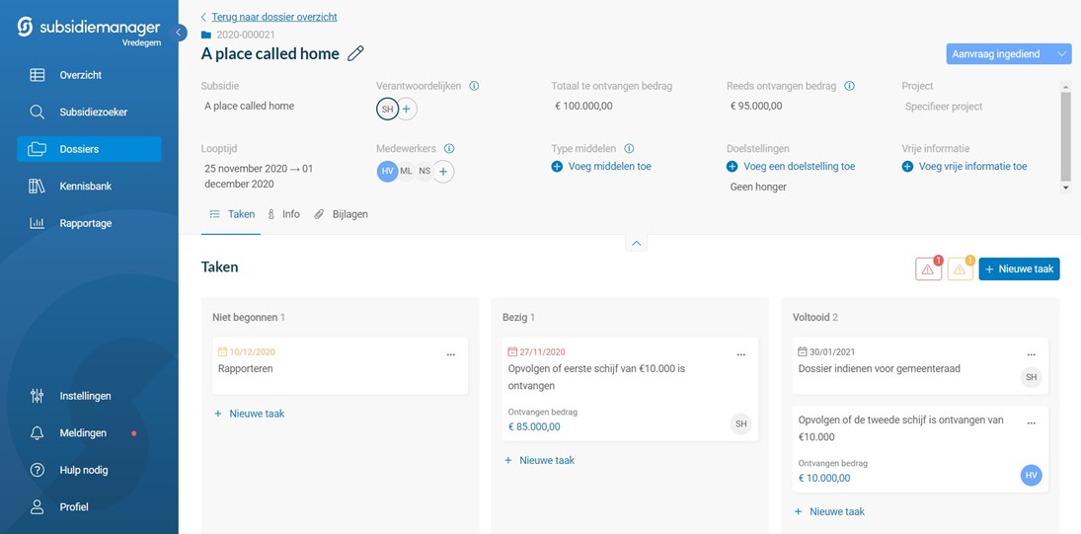Image resolution: width=1081 pixels, height=534 pixels.
Task: Open Subsidiezoeker in the sidebar
Action: 93,113
